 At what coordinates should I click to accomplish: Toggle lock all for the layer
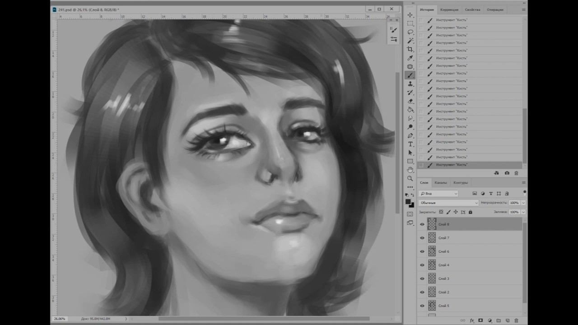pos(470,212)
